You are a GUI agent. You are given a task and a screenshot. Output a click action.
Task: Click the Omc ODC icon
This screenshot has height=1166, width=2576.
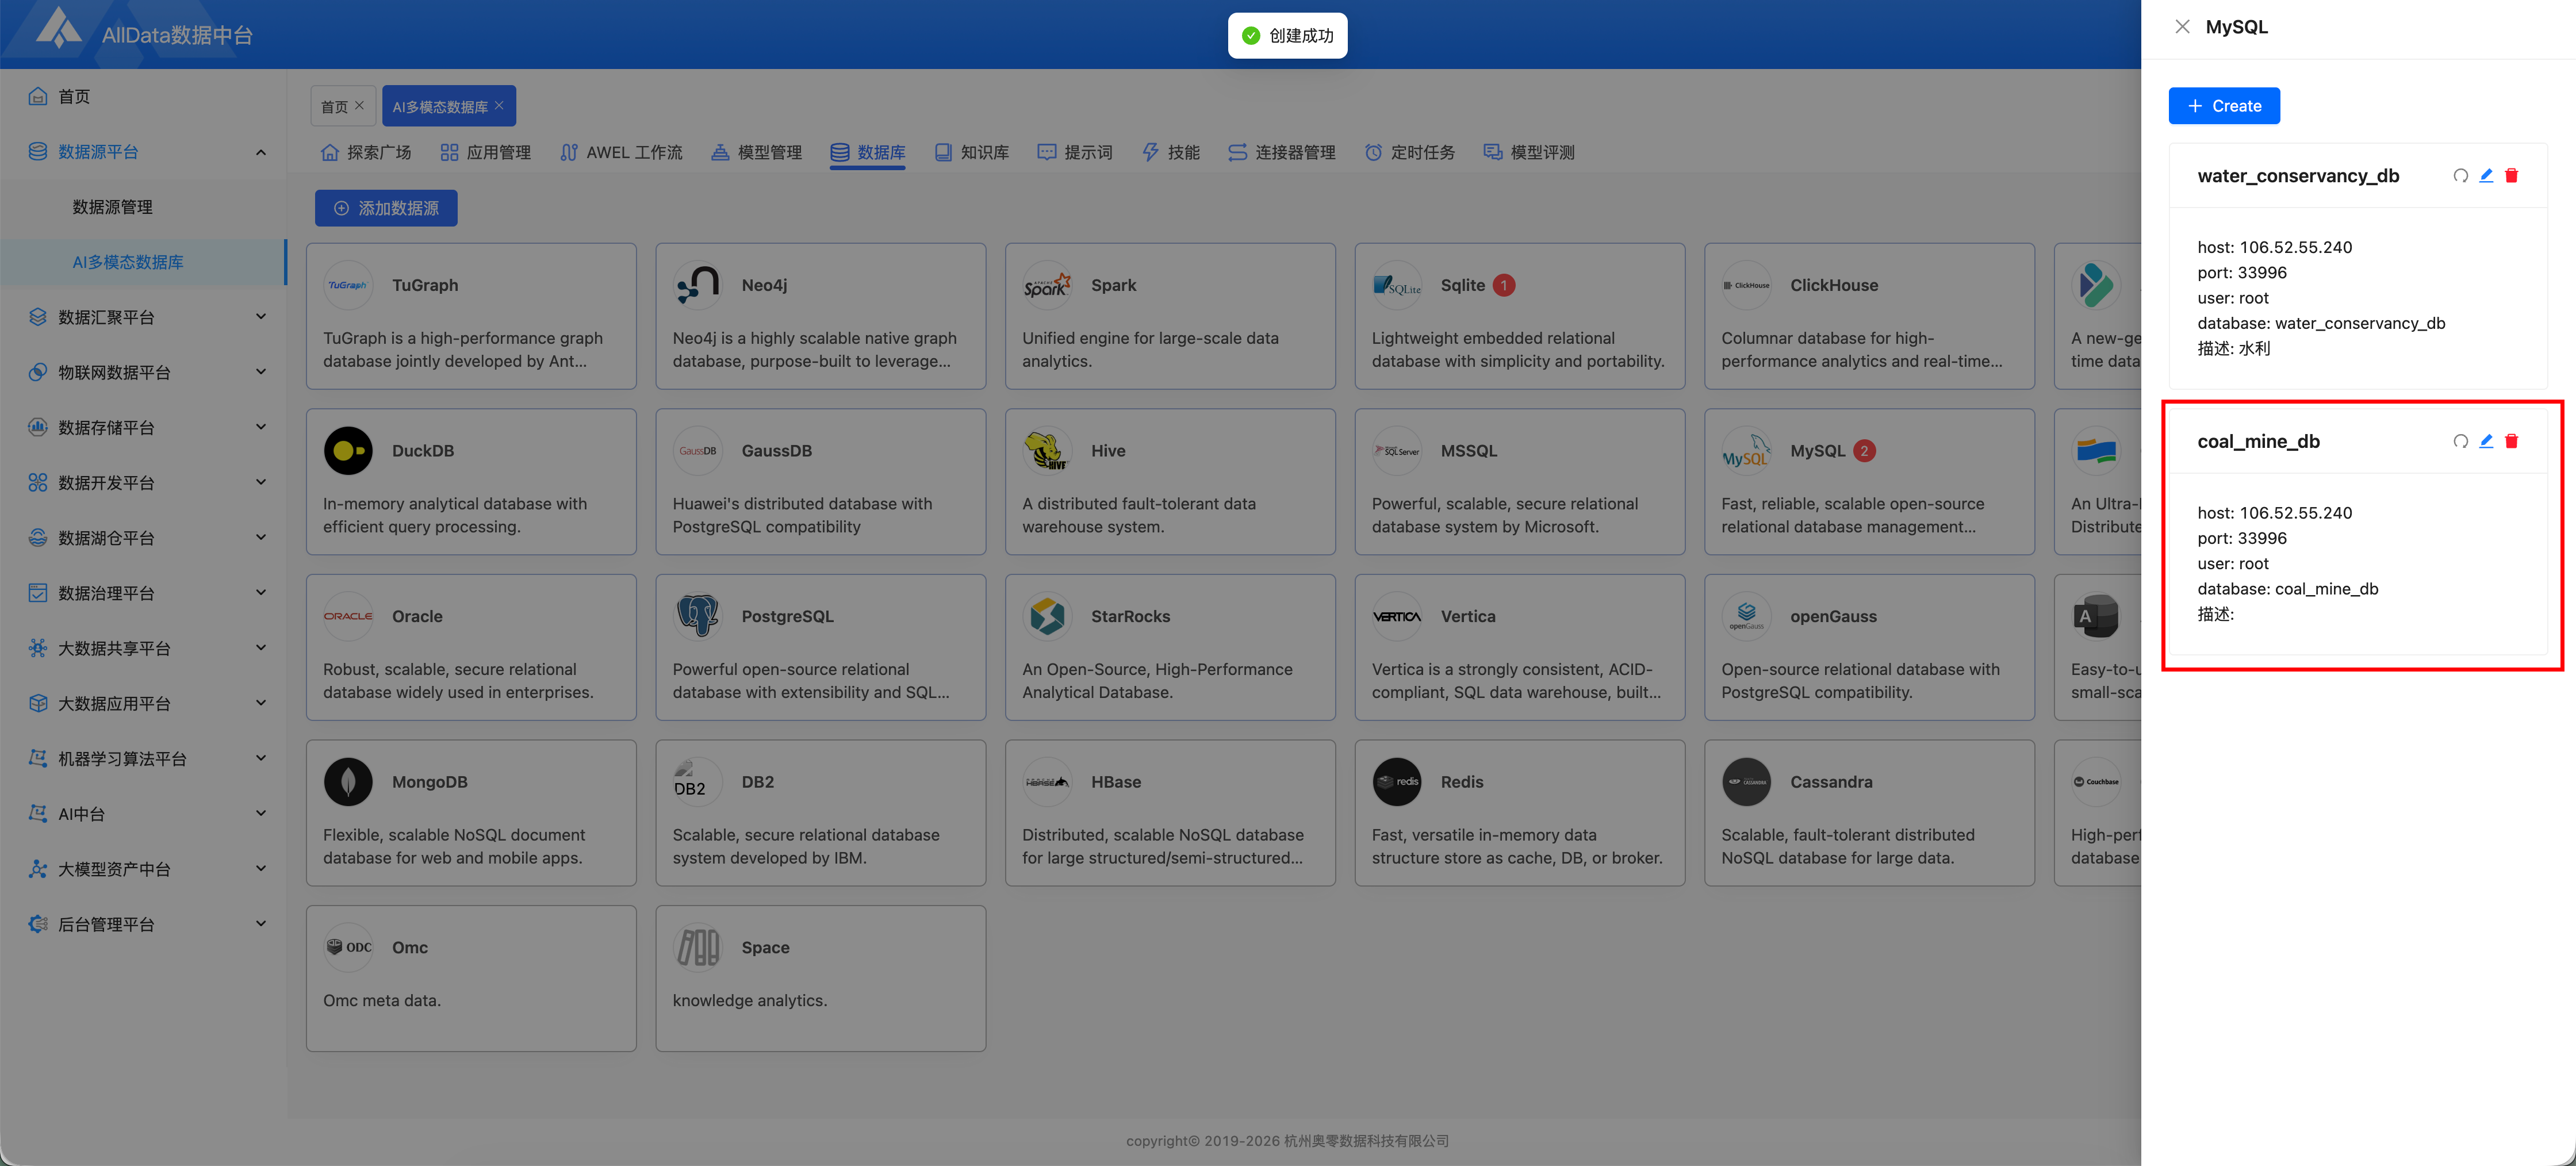348,947
